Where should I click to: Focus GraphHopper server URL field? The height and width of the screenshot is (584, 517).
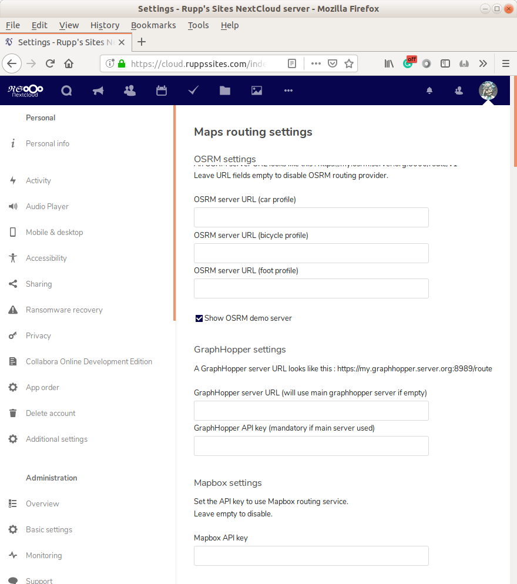[311, 411]
